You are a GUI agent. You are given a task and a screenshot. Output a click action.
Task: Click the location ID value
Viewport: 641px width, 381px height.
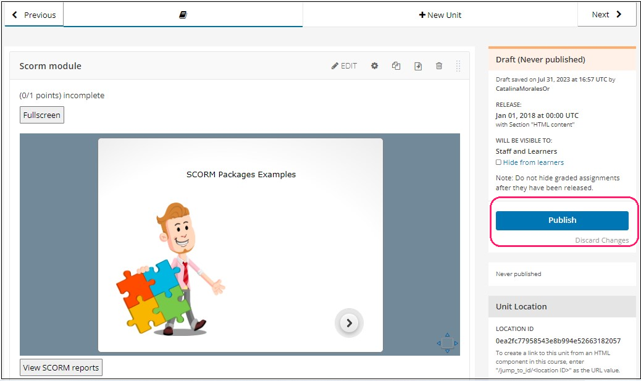558,341
